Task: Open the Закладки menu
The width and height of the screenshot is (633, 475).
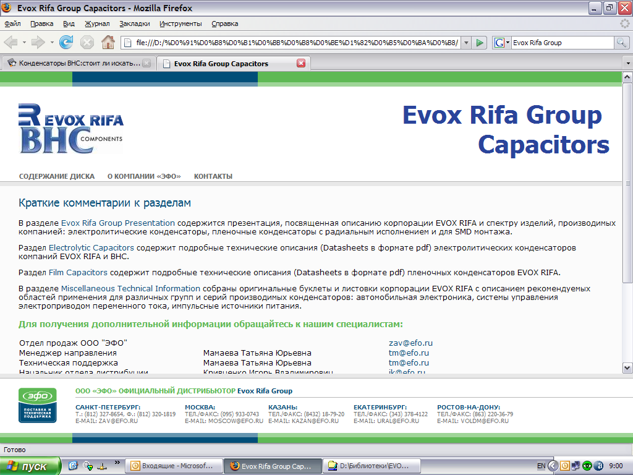Action: tap(134, 24)
